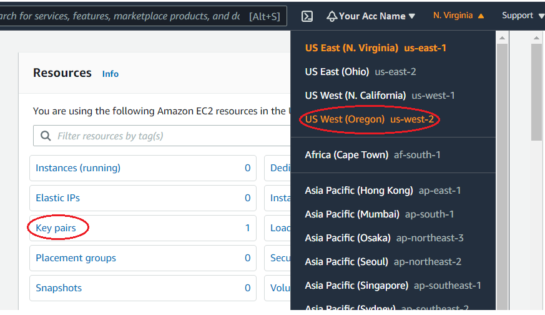Open the CloudShell terminal icon
The image size is (545, 315).
point(307,16)
